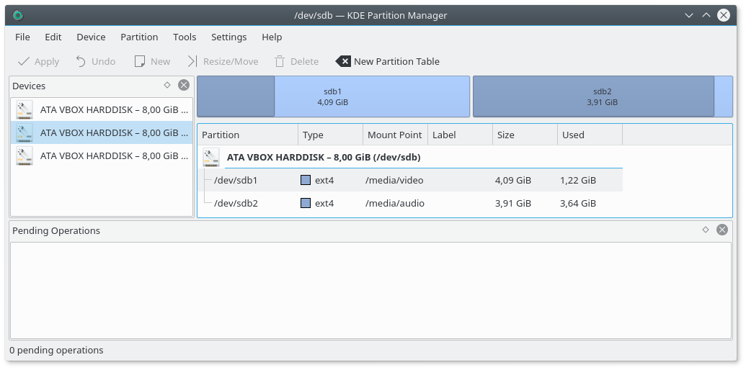
Task: Click the ext4 color swatch for /dev/sdb2
Action: (306, 204)
